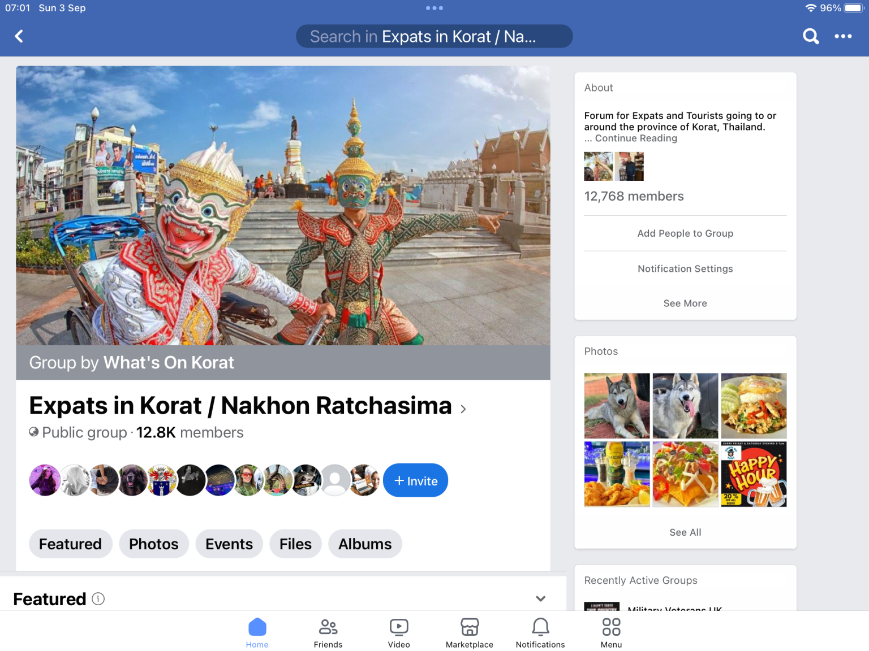Screen dimensions: 869x651
Task: Tap See All under Photos
Action: tap(685, 532)
